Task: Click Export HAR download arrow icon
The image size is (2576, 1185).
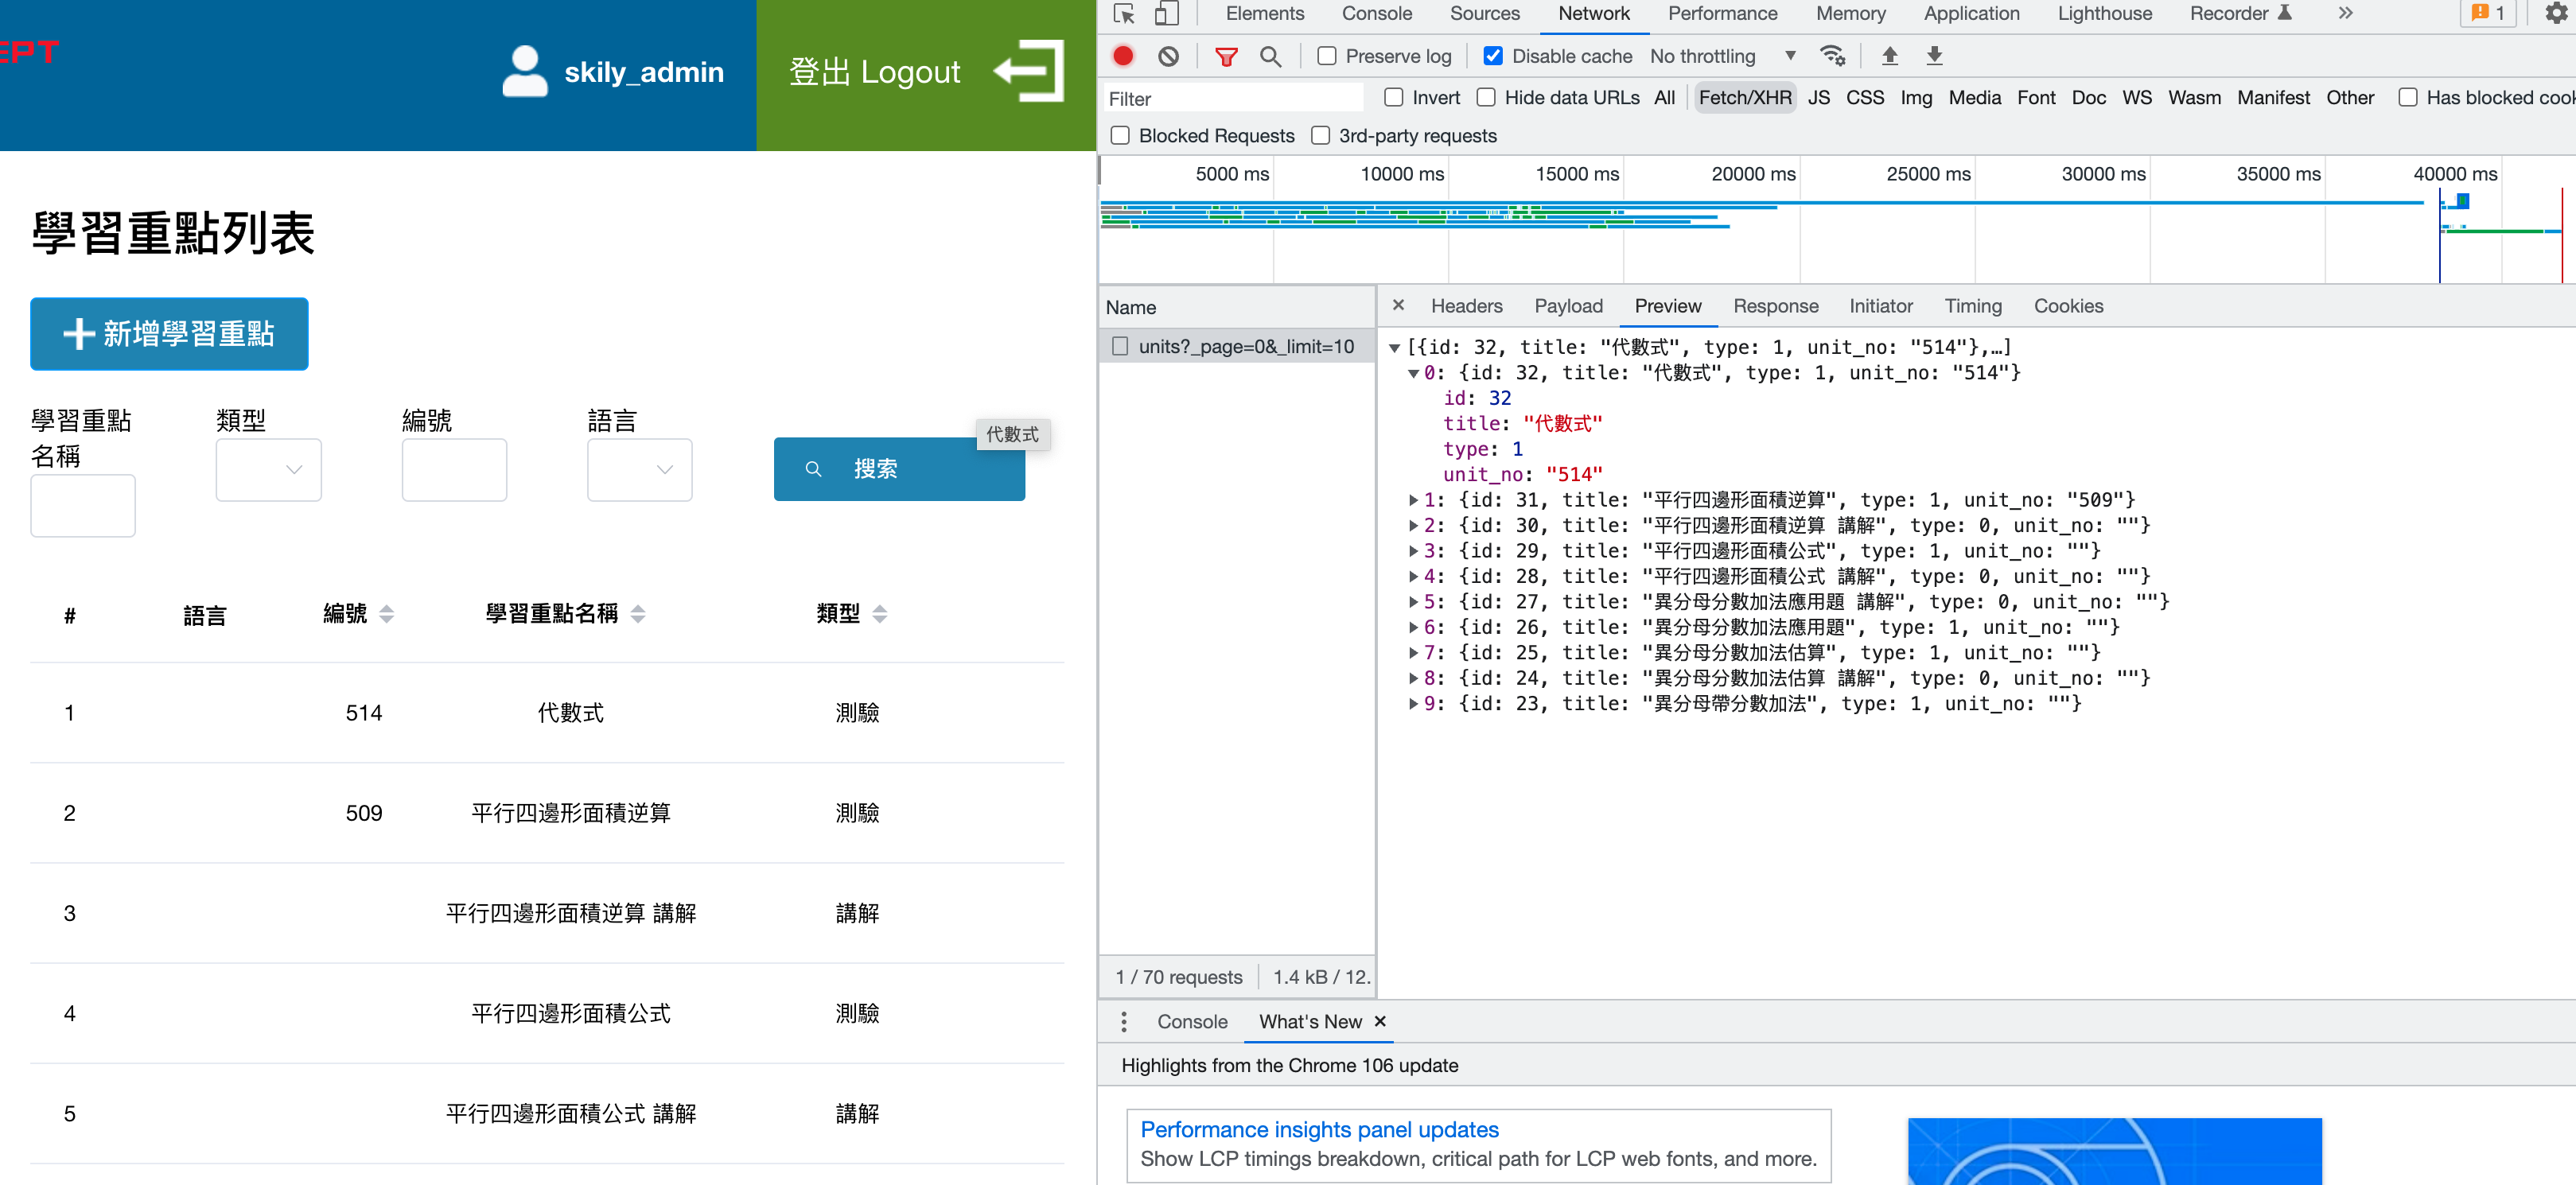Action: (1934, 56)
